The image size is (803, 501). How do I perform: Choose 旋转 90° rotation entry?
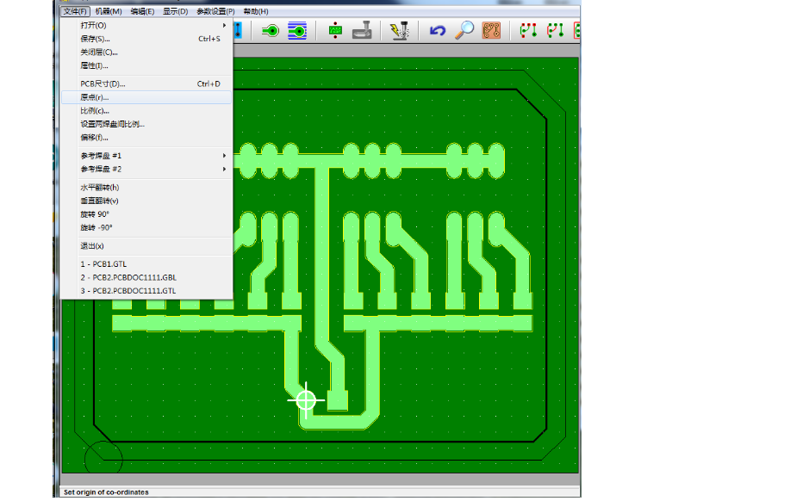(146, 213)
